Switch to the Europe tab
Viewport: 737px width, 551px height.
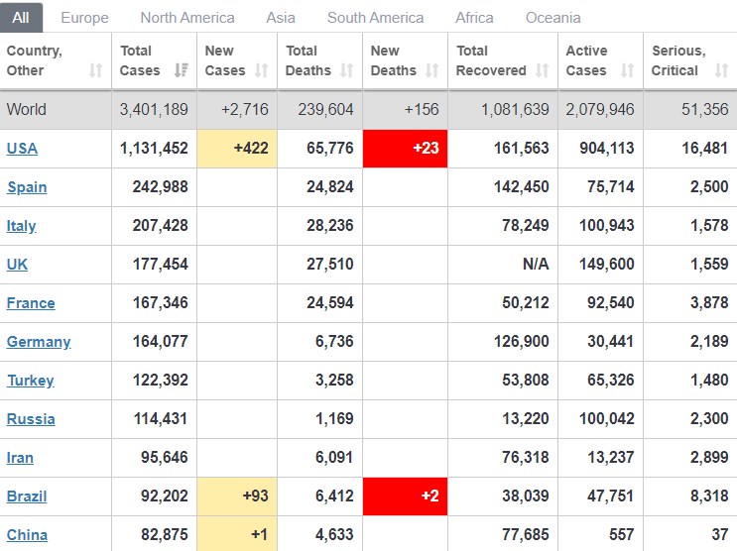[x=84, y=18]
